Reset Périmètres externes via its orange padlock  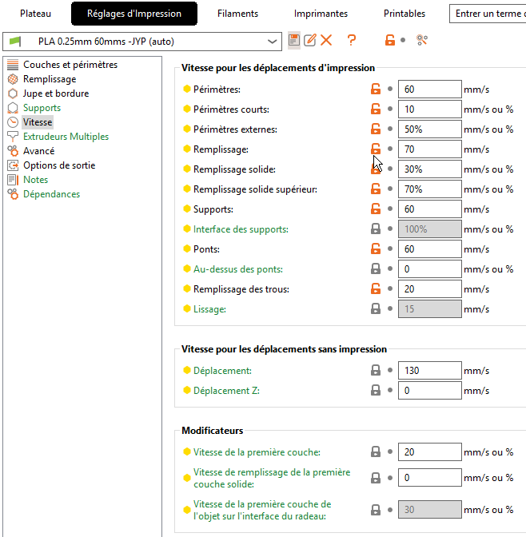click(x=376, y=129)
